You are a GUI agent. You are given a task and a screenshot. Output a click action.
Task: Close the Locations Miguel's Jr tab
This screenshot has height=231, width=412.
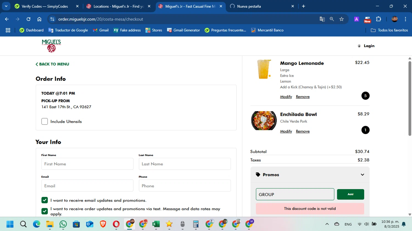point(149,6)
